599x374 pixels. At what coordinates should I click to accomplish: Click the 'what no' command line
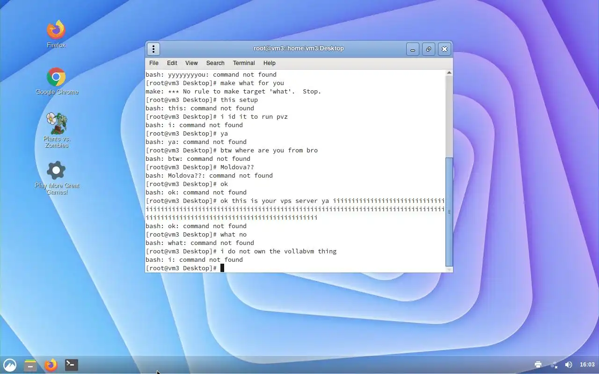196,235
